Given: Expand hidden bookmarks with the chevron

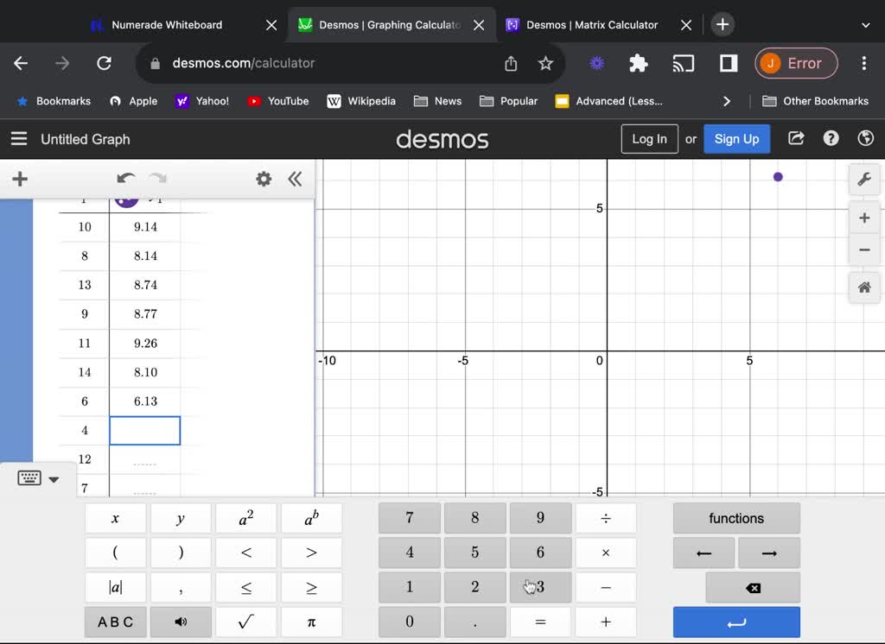Looking at the screenshot, I should point(727,101).
